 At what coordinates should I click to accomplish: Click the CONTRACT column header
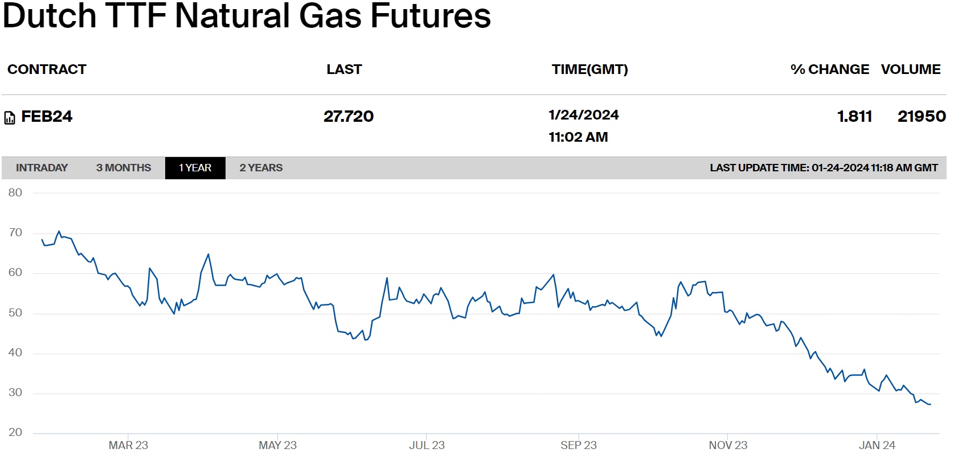click(47, 69)
